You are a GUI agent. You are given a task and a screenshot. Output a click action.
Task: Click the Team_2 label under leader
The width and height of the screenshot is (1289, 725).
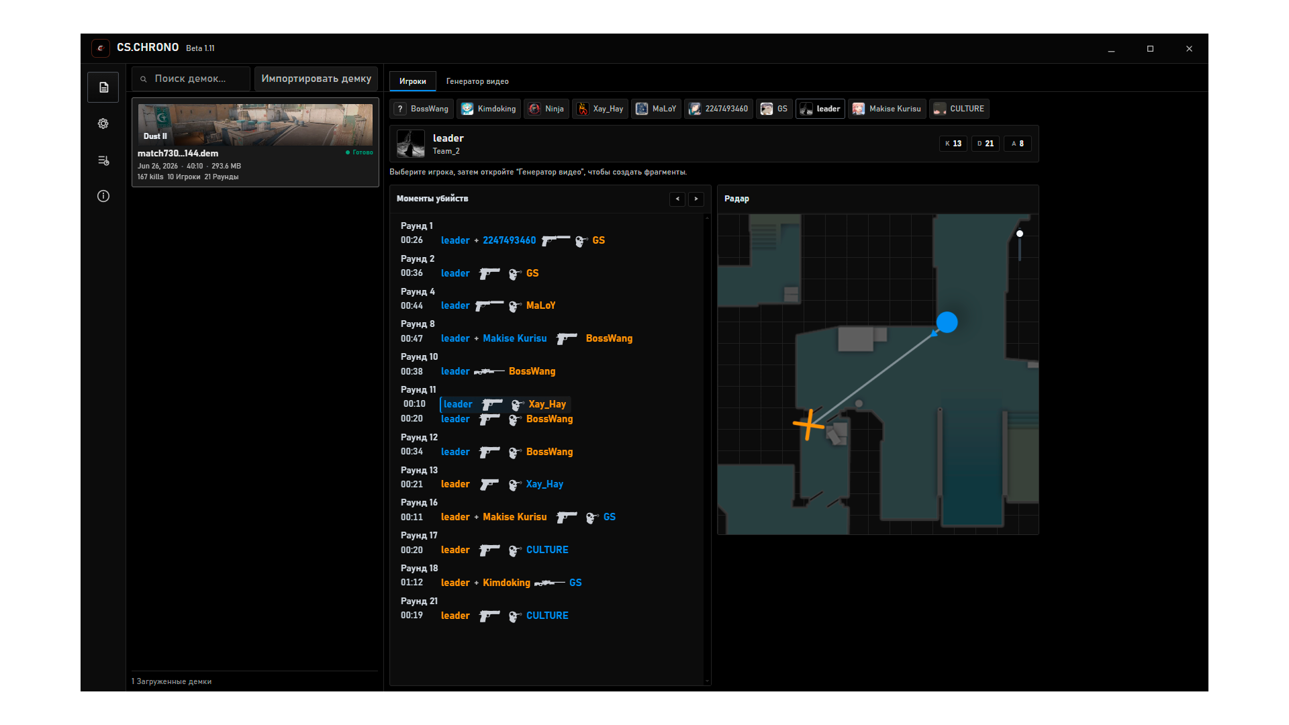click(446, 152)
